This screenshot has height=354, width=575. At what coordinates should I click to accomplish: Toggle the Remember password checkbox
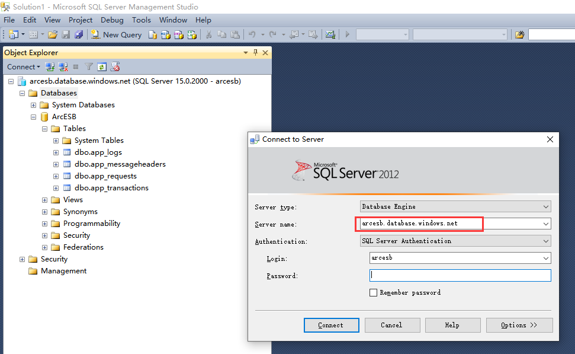[373, 293]
